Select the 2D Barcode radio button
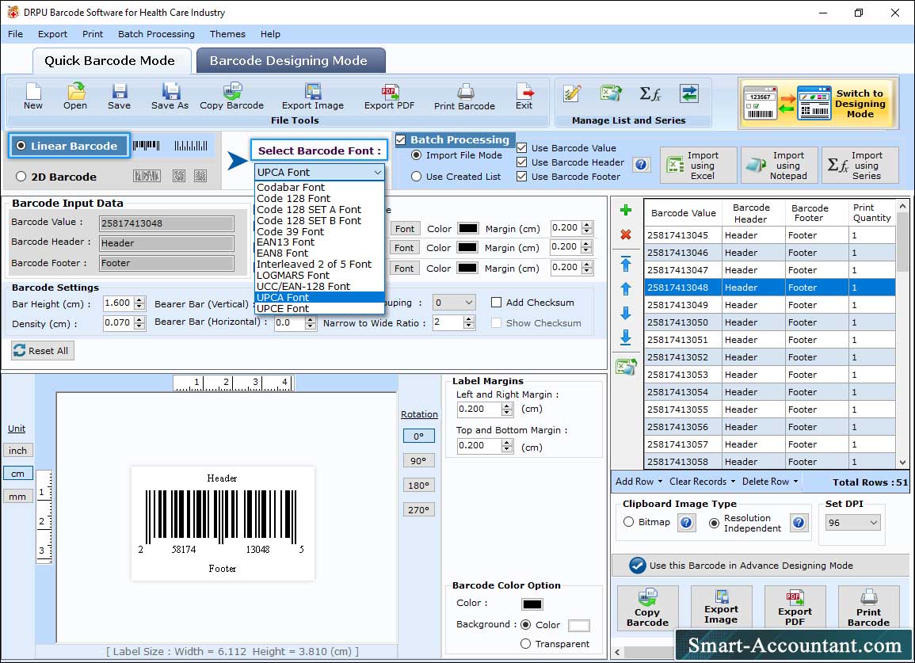Image resolution: width=915 pixels, height=663 pixels. pos(21,177)
